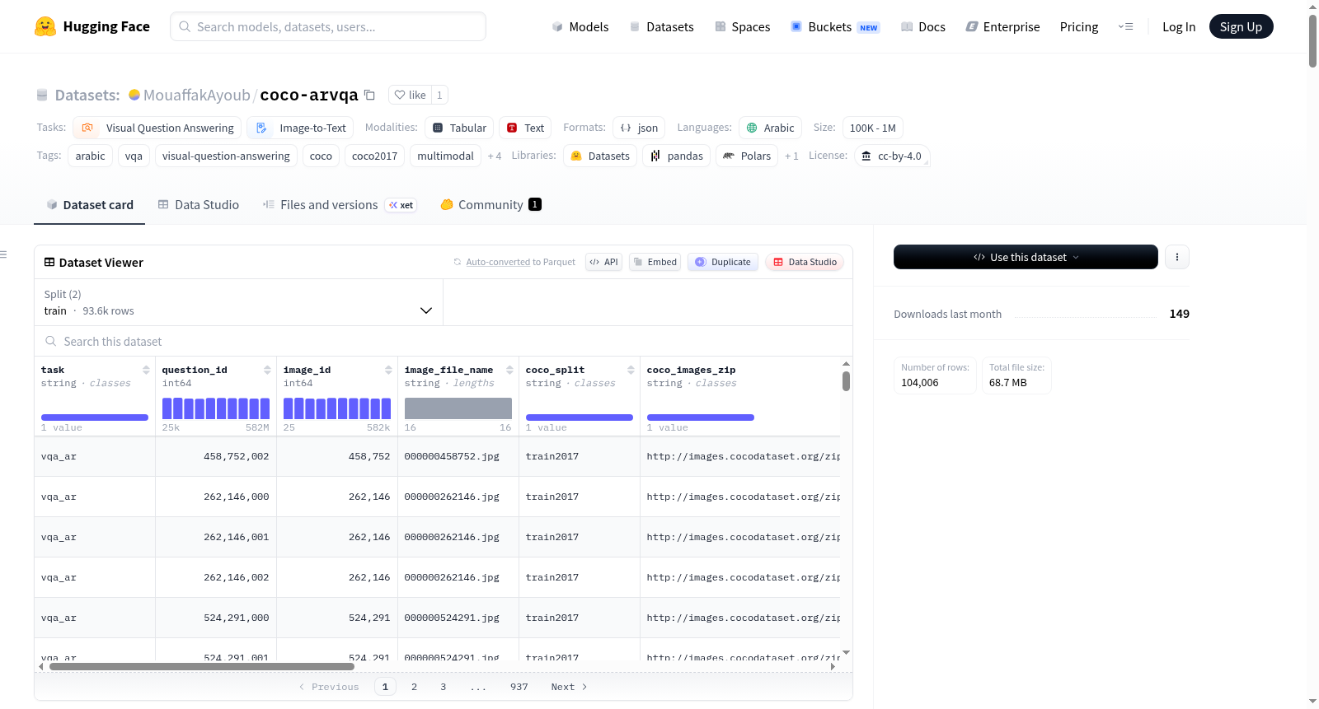The height and width of the screenshot is (709, 1319).
Task: Click the dataset table horizontal scrollbar
Action: [x=202, y=666]
